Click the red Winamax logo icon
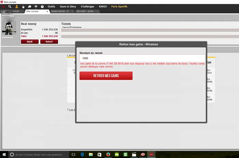Screen dimensions: 239x158 (x=3, y=6)
